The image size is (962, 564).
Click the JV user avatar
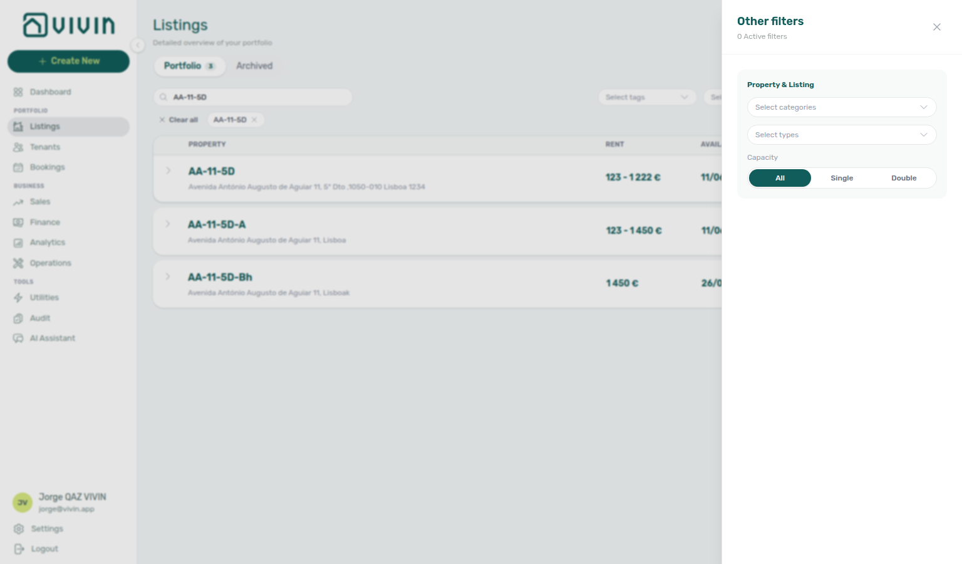[x=23, y=503]
